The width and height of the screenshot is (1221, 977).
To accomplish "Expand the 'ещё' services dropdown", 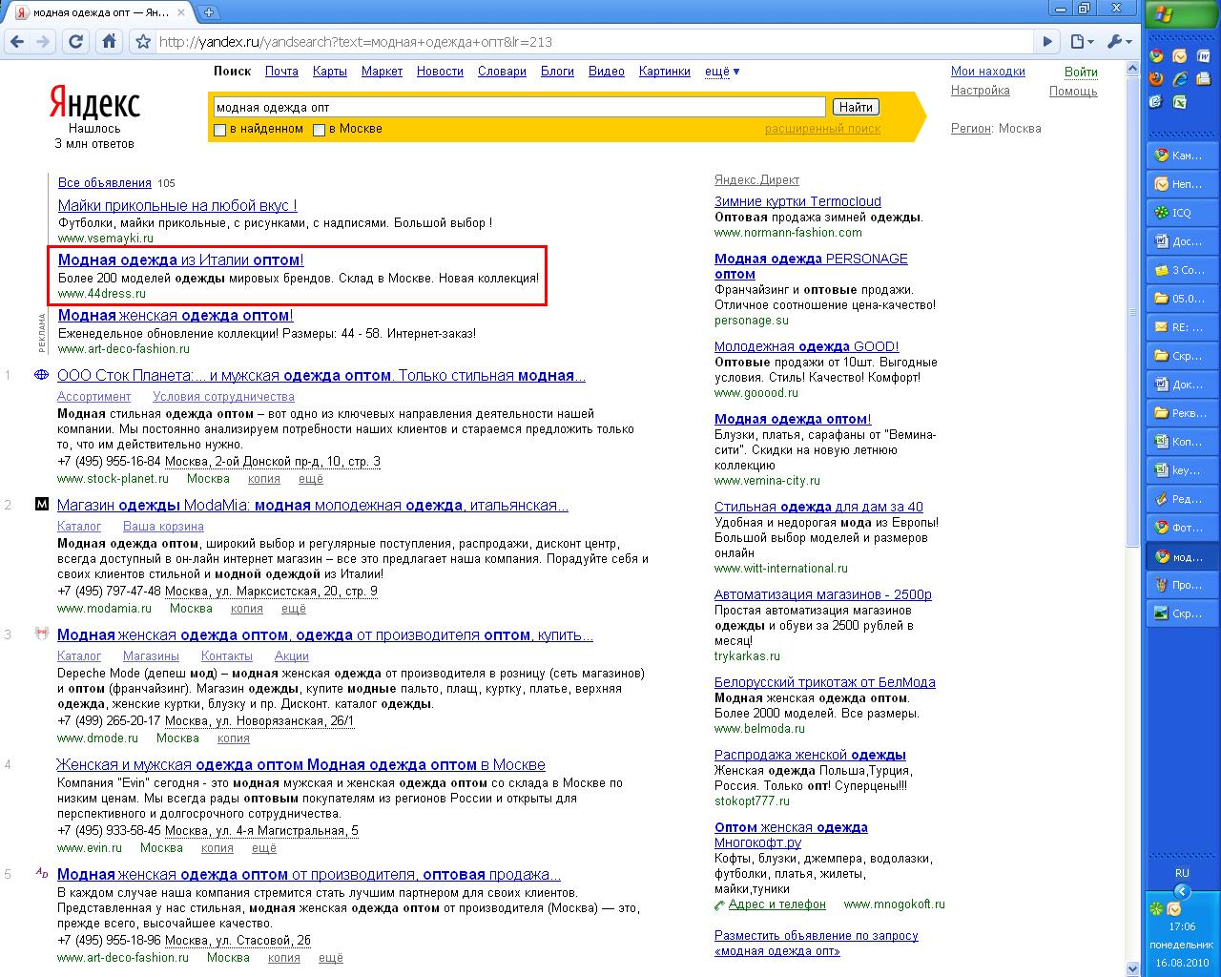I will [722, 72].
